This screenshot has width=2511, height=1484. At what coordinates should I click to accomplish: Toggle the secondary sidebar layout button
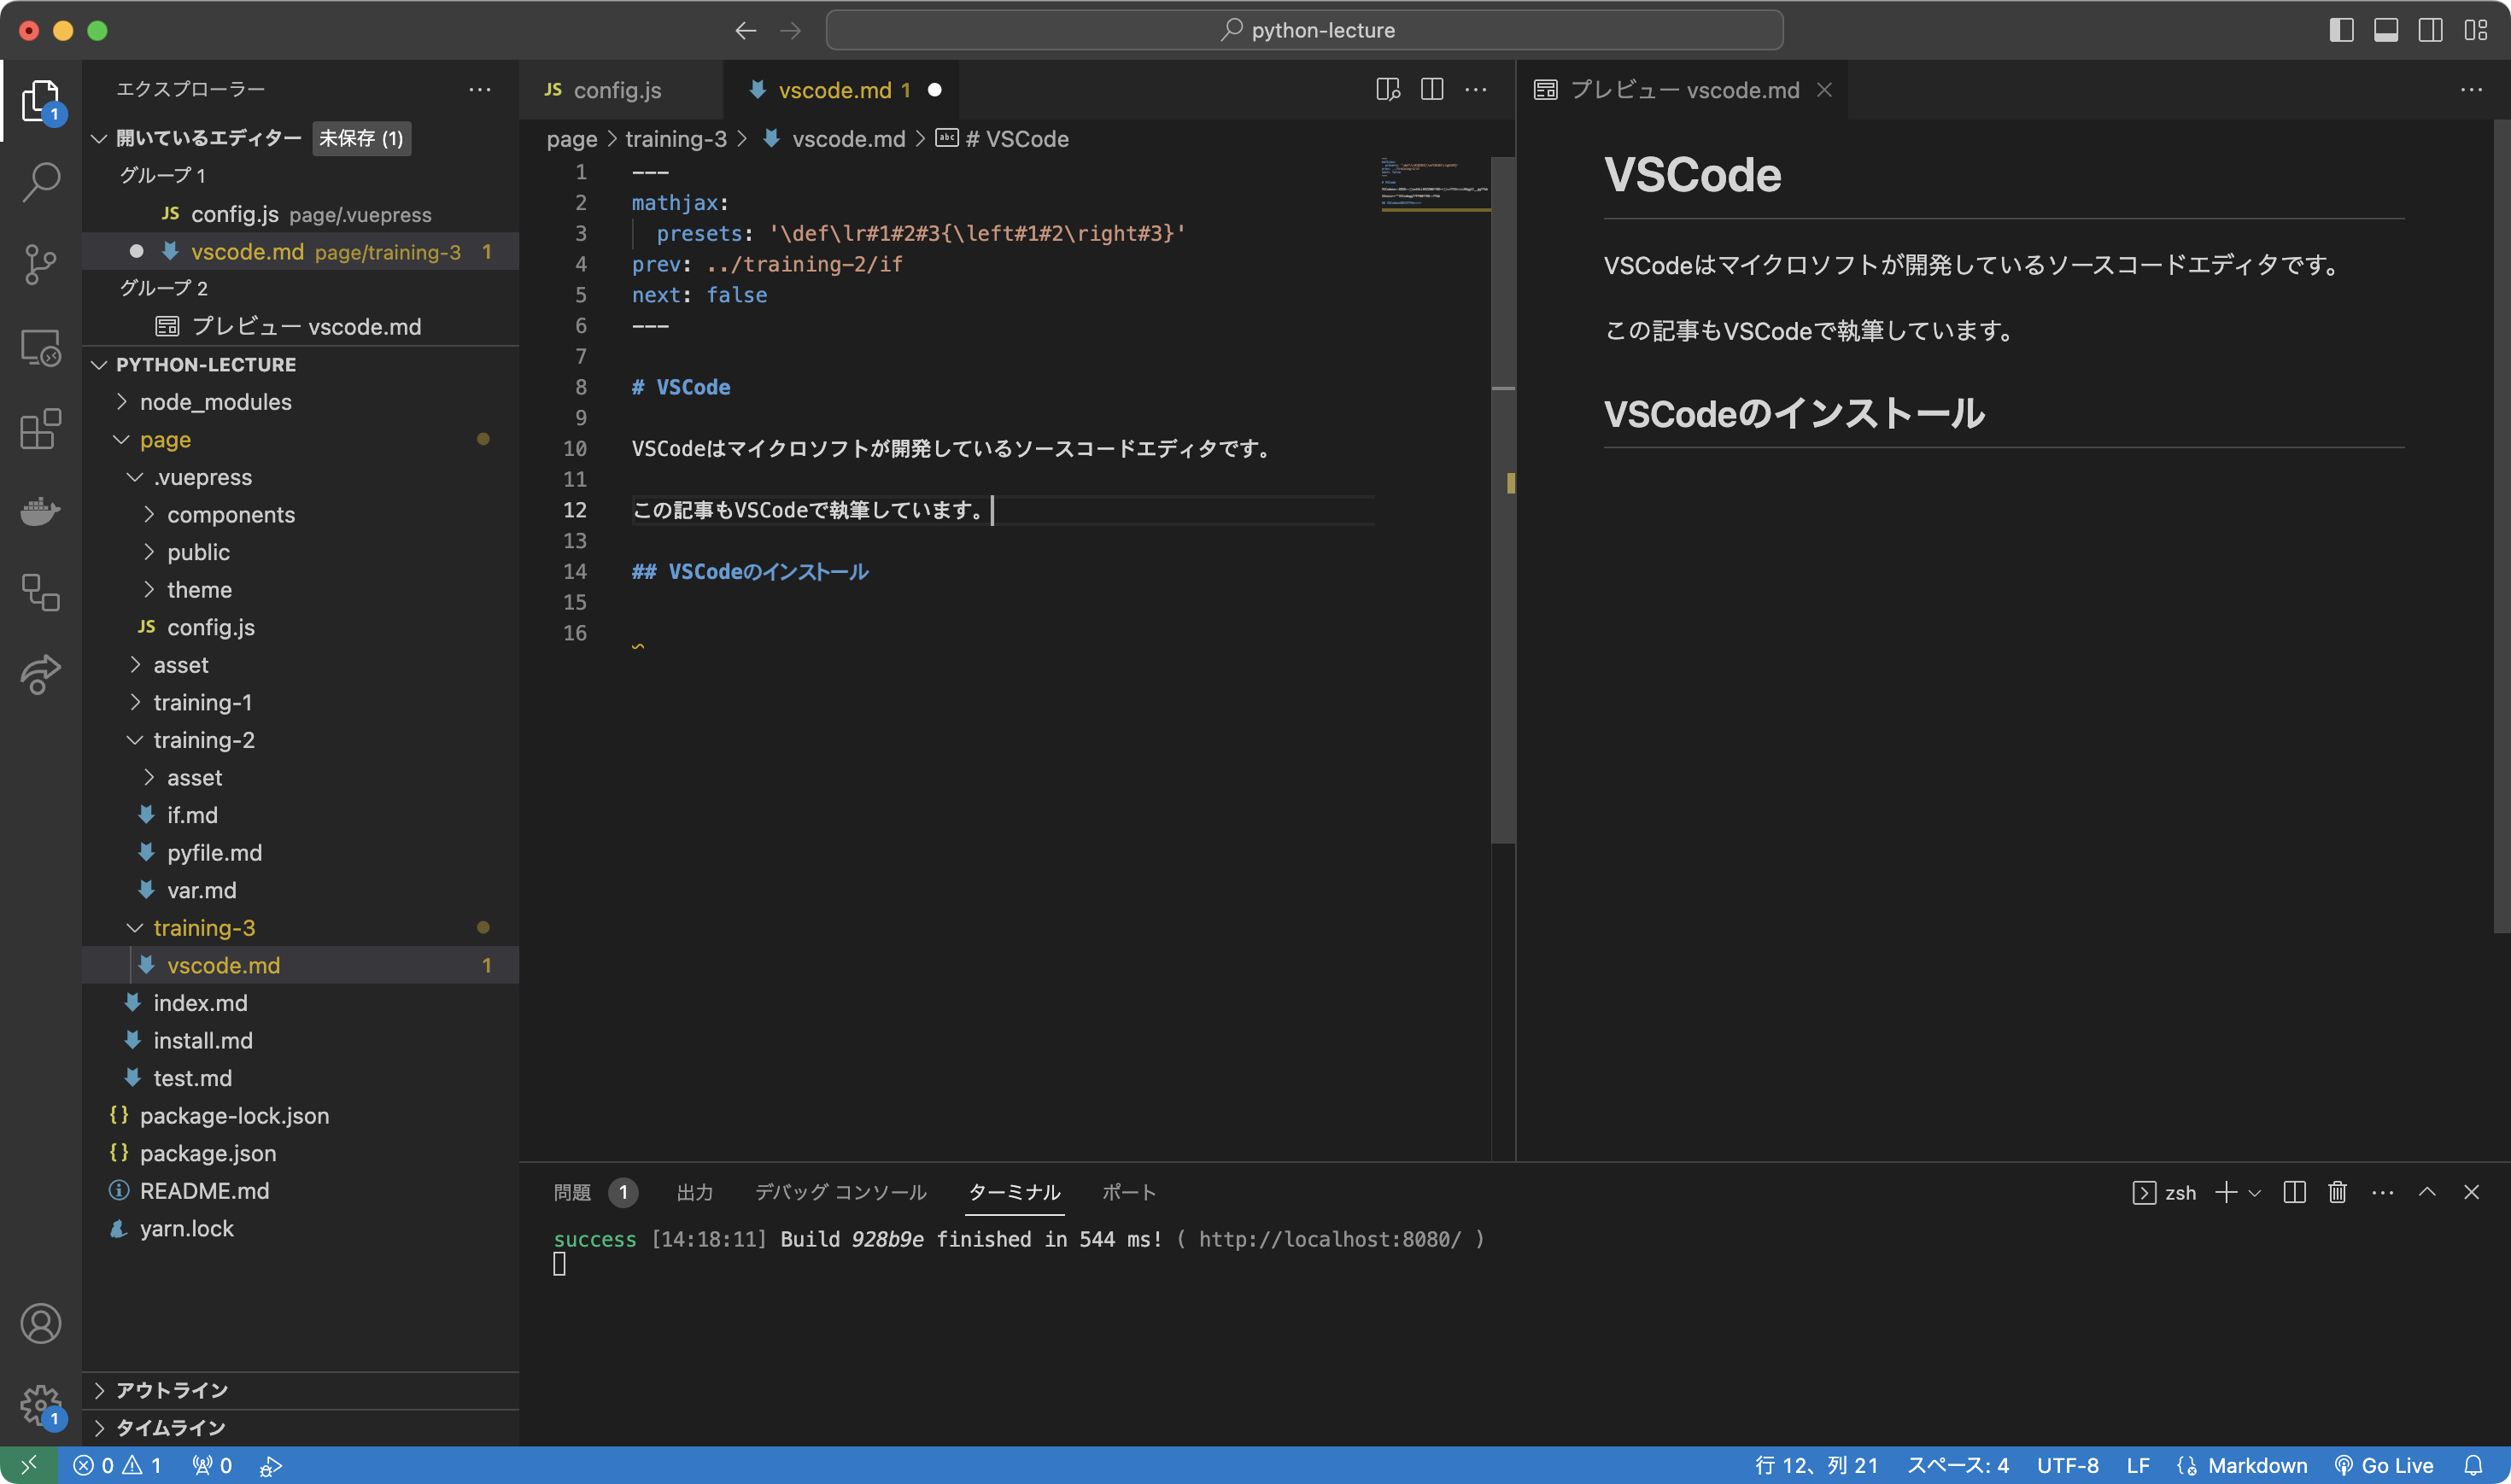click(x=2430, y=30)
